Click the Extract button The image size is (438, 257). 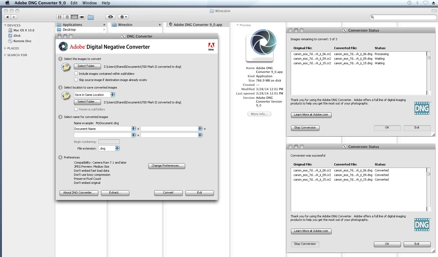(115, 193)
